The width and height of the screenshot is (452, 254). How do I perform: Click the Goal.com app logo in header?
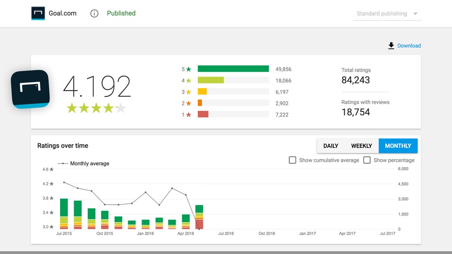[38, 13]
